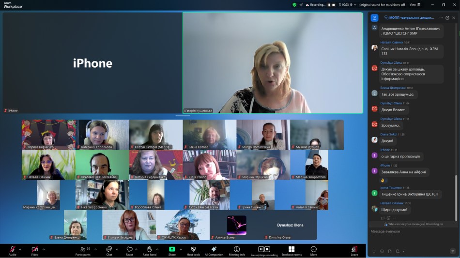Turn on camera with Video button
The image size is (460, 258).
(34, 250)
